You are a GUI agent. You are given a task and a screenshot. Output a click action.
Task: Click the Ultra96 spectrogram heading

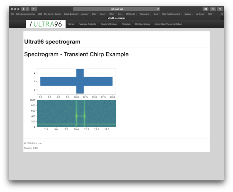point(52,42)
